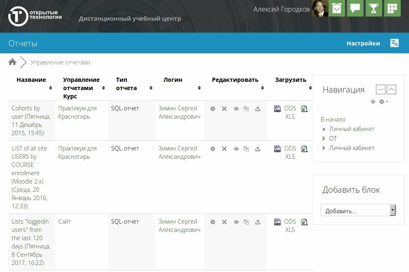Sort table by Редактировать column
The image size is (409, 272).
coord(262,88)
